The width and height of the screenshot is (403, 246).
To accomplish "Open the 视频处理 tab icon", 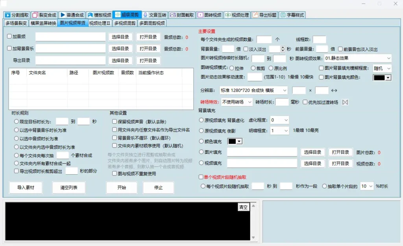I will (228, 15).
